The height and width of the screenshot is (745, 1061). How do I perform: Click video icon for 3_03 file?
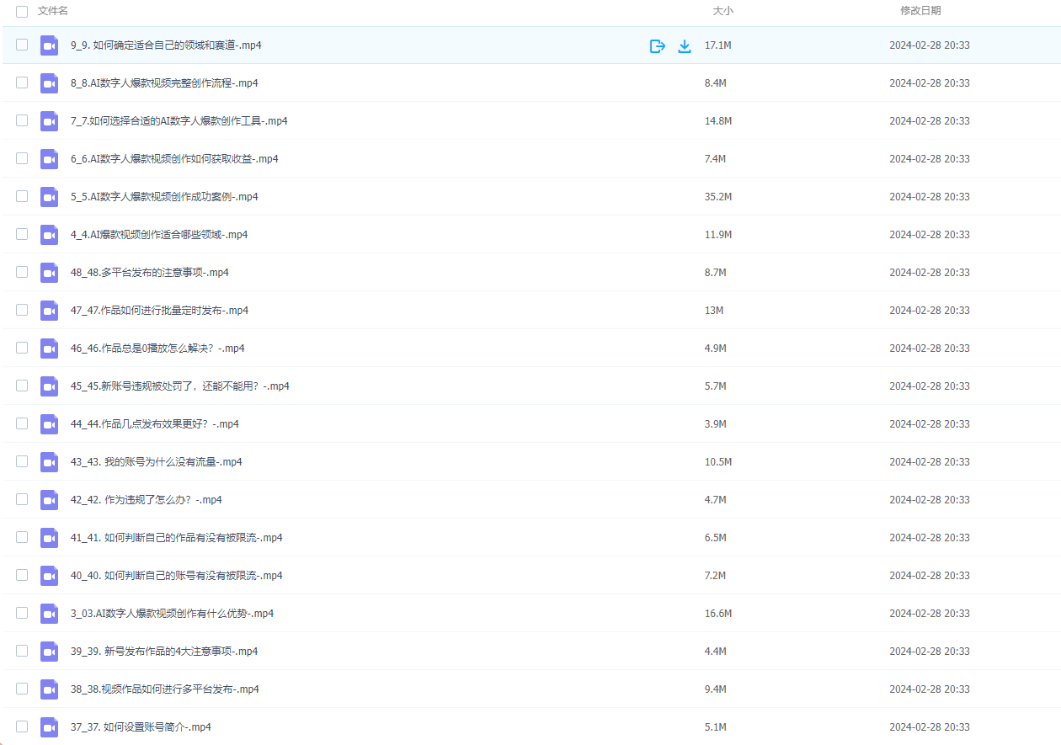(49, 614)
